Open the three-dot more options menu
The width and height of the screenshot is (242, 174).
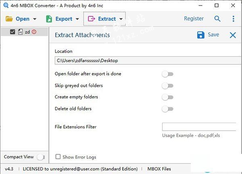click(234, 19)
